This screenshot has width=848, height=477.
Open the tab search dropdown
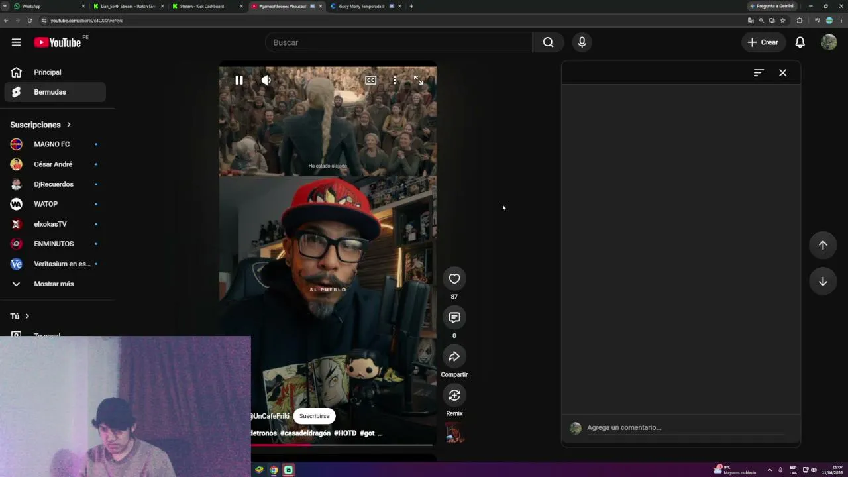pos(4,6)
